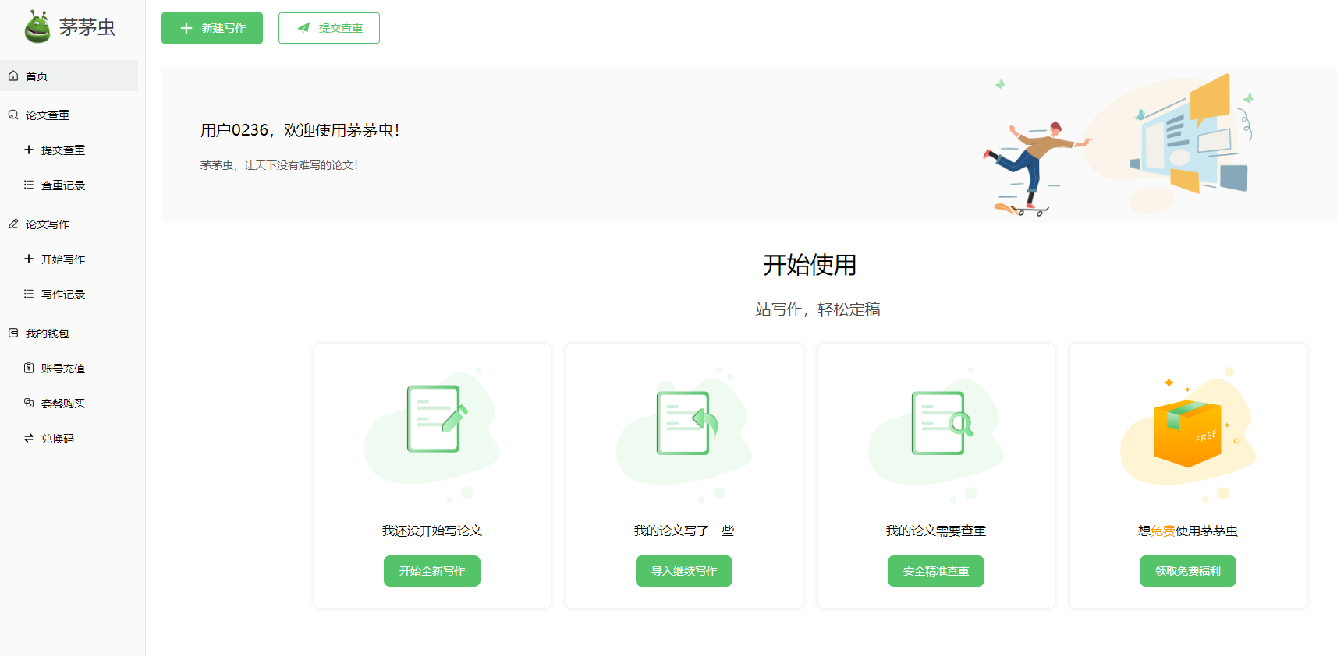Click the exchange arrows icon beside 兑换码

click(29, 438)
